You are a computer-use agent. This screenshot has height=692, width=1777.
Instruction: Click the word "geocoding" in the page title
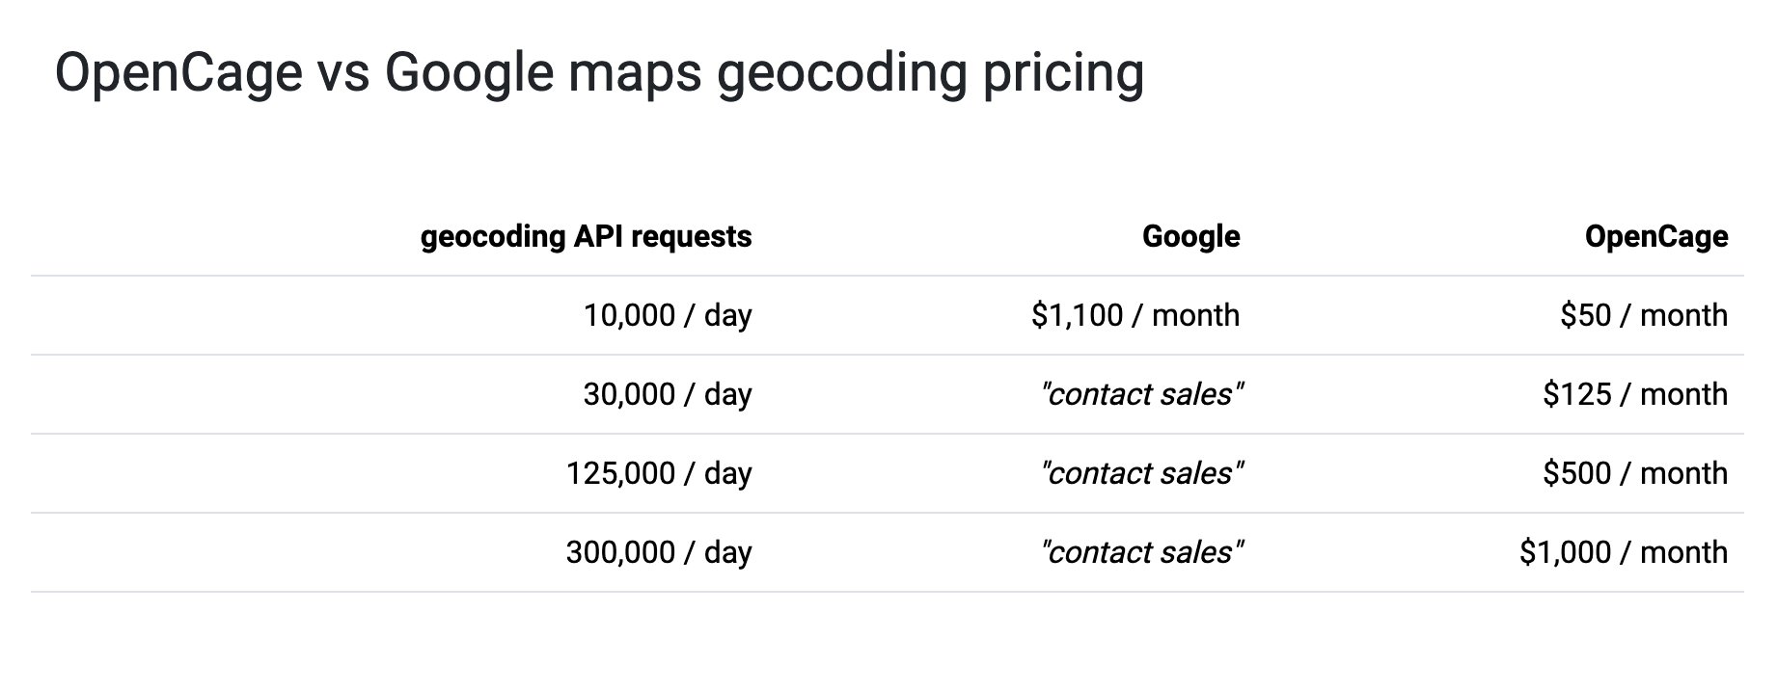pos(841,73)
